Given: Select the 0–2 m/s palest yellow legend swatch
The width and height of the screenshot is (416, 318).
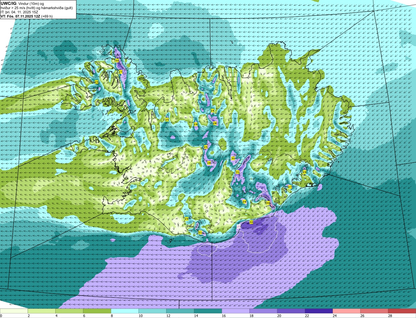Looking at the screenshot, I should point(14,311).
